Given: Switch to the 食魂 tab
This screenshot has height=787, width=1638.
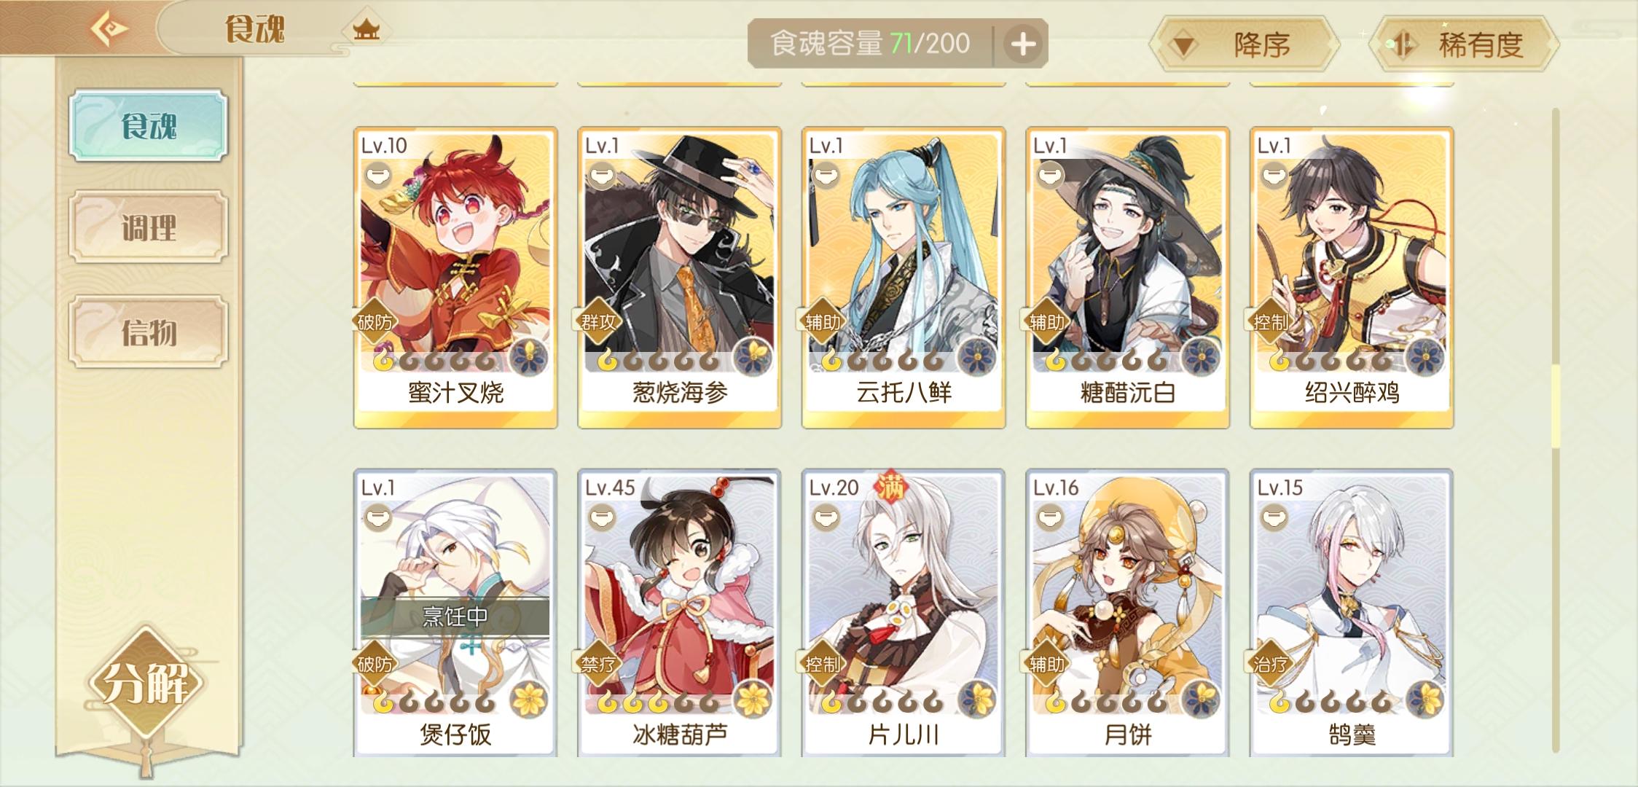Looking at the screenshot, I should point(149,126).
